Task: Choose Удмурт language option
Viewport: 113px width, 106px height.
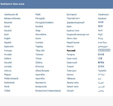Action: tap(70, 91)
